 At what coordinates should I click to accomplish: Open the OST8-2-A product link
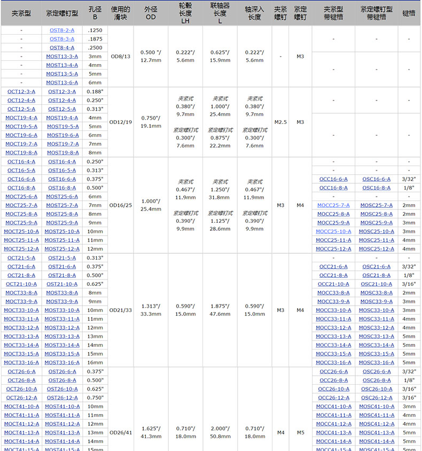click(x=62, y=30)
